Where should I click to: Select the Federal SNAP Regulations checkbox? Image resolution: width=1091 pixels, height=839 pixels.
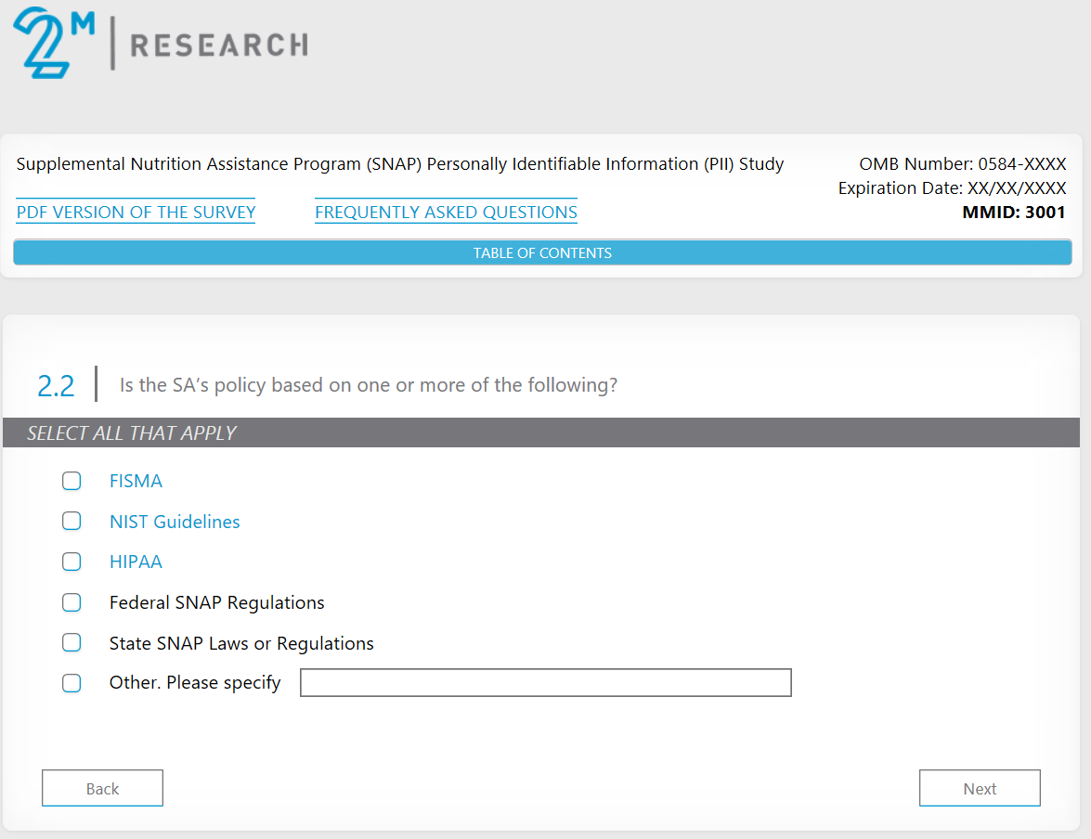pos(71,602)
